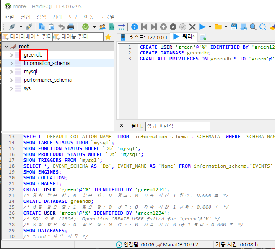Click the 연결됨: 00:06 status entry

point(135,245)
